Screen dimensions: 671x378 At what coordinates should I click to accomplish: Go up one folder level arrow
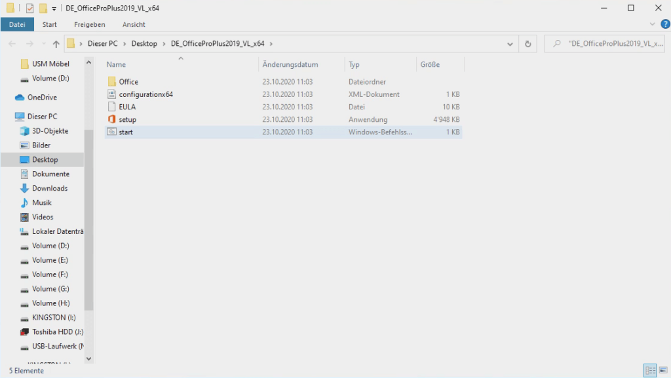pos(56,44)
